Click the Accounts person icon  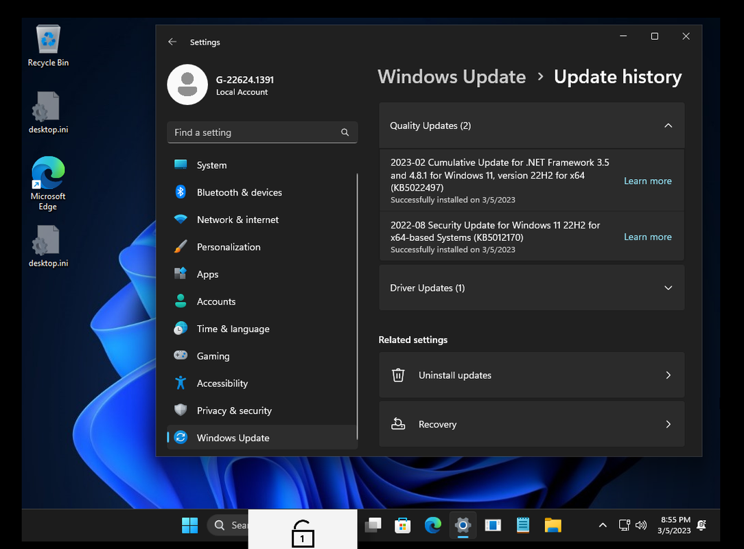coord(181,301)
